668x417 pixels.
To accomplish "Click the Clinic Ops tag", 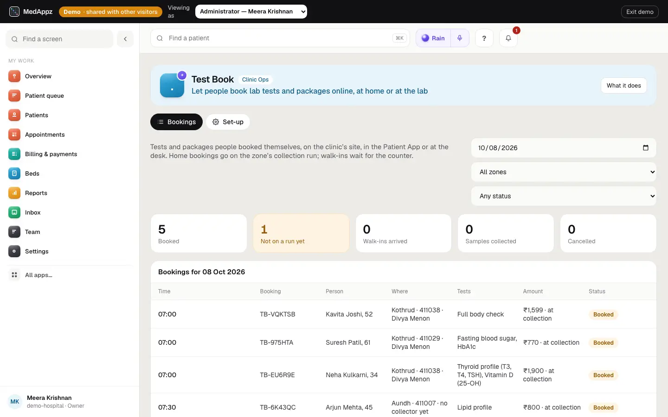I will coord(255,80).
